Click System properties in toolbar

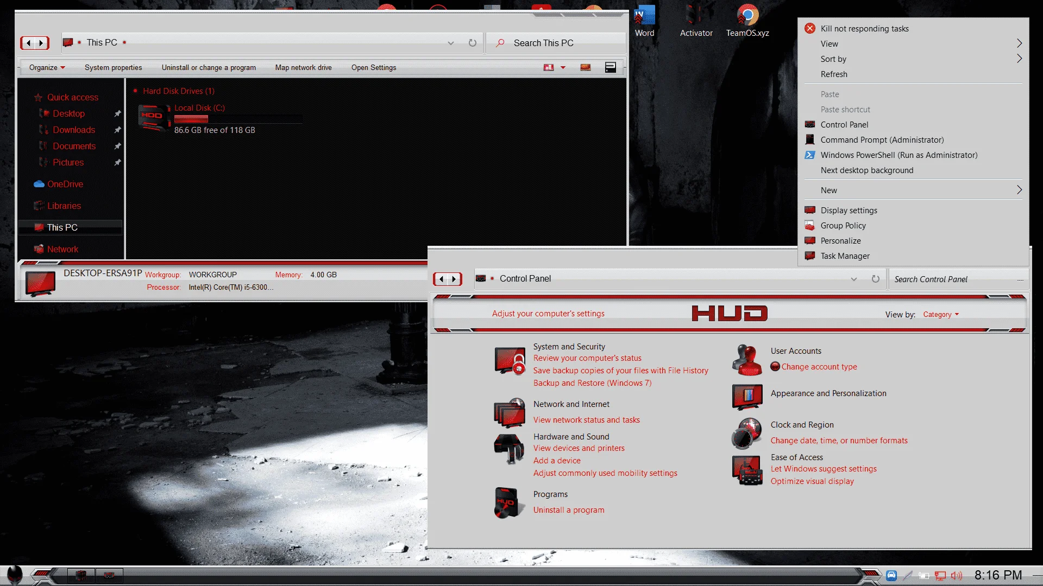(x=113, y=67)
